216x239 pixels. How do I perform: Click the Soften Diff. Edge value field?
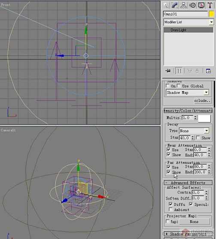tap(198, 198)
